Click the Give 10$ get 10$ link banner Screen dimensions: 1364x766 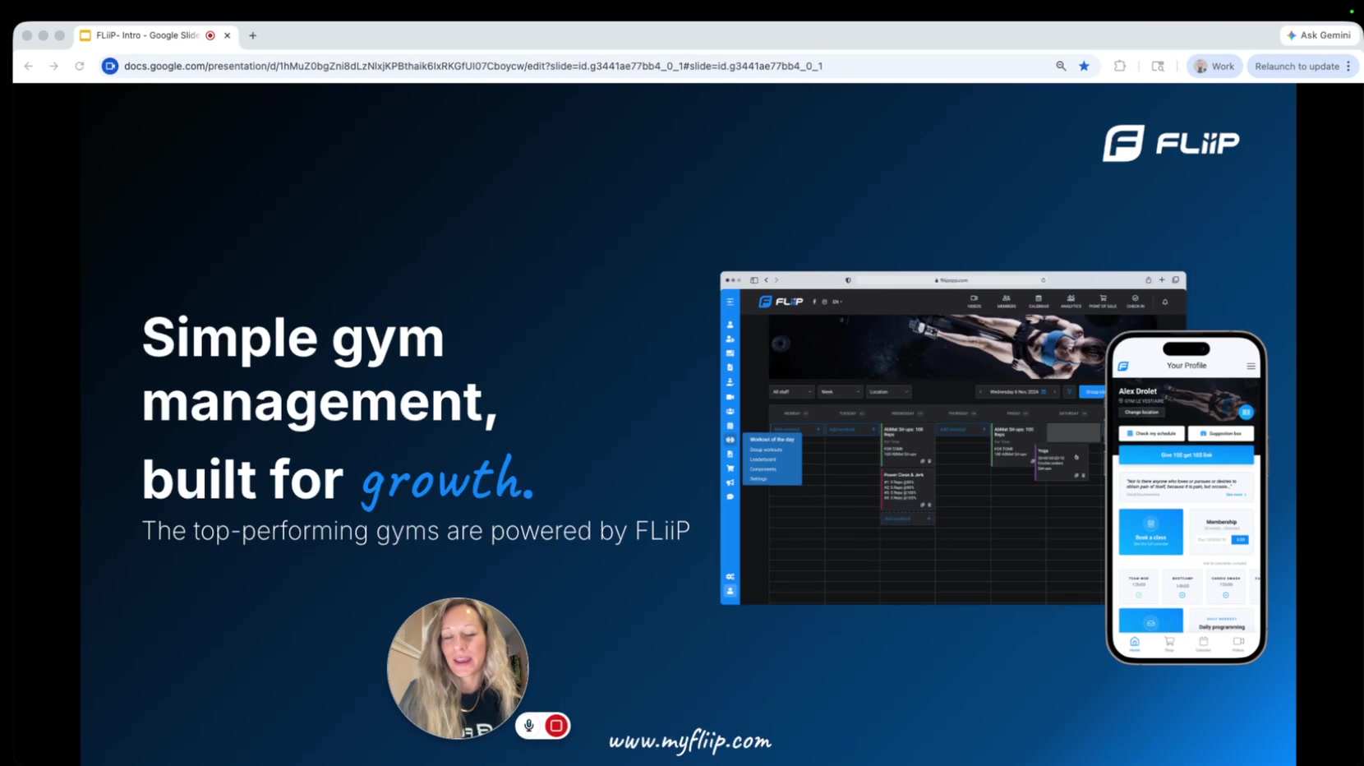[1187, 455]
